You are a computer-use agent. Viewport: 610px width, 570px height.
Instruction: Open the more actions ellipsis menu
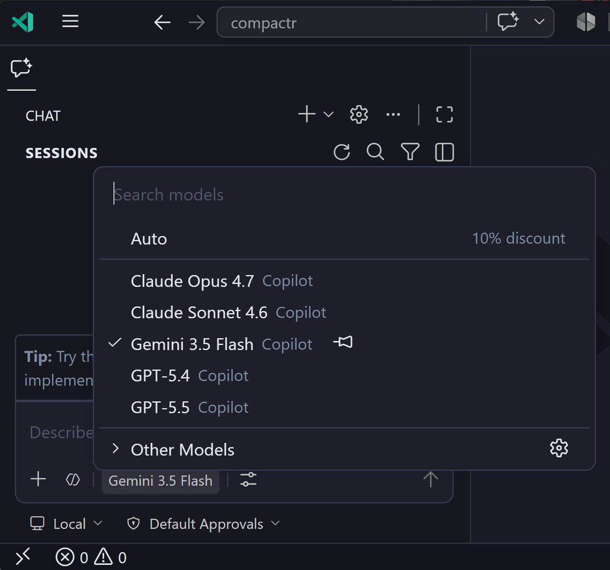coord(393,114)
